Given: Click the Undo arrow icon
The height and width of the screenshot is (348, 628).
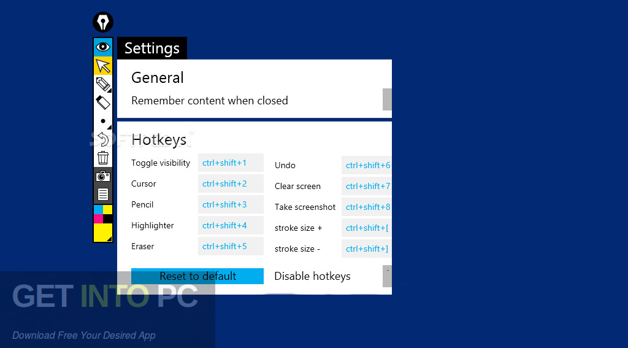Looking at the screenshot, I should point(103,139).
